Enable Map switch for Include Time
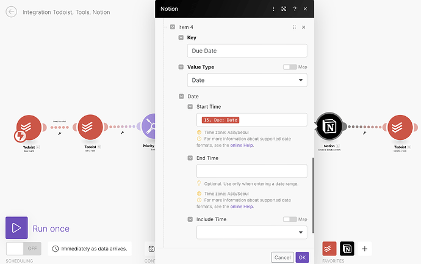Image resolution: width=421 pixels, height=264 pixels. [290, 219]
